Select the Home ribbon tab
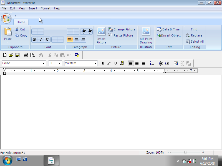This screenshot has height=166, width=222. point(21,22)
